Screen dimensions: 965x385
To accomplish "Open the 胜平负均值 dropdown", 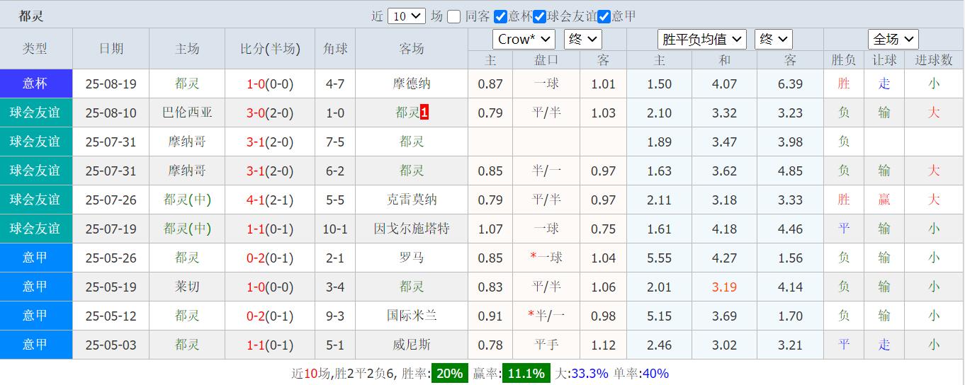I will click(x=701, y=39).
